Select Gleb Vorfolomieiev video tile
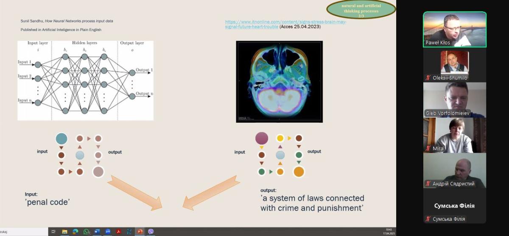 pyautogui.click(x=454, y=99)
